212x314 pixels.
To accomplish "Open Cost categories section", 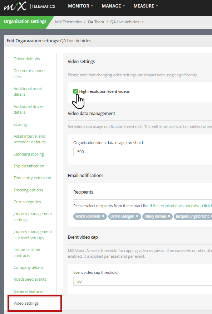I will coord(27,202).
